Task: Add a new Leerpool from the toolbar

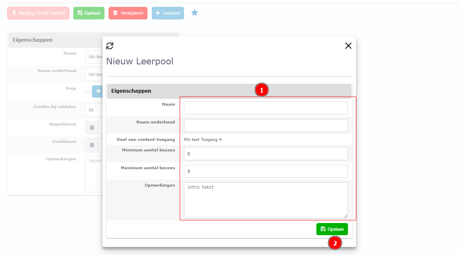Action: (168, 13)
